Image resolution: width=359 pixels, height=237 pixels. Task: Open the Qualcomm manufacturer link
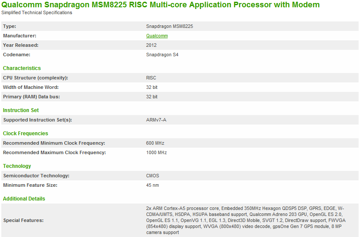pyautogui.click(x=157, y=36)
